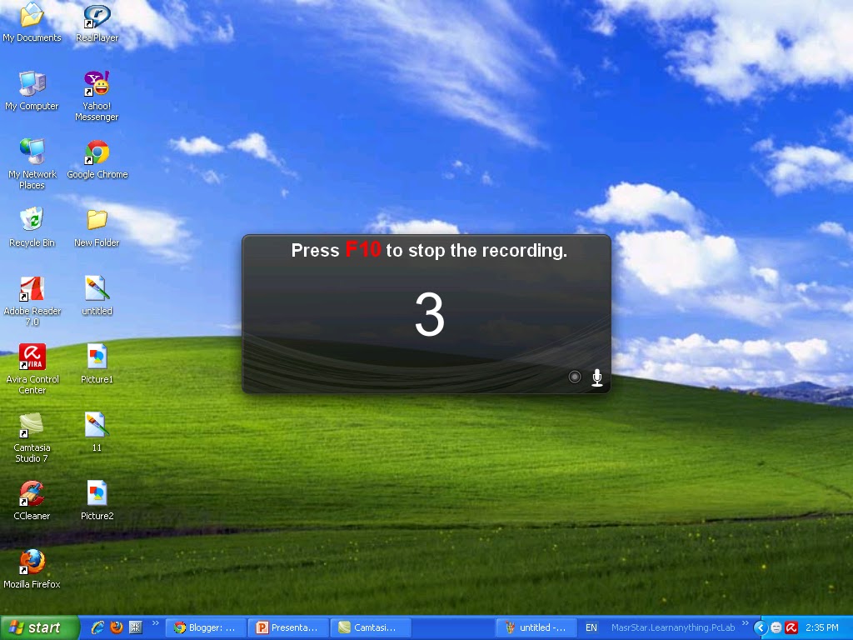
Task: Launch Internet Explorer from Quick Launch
Action: click(x=97, y=627)
